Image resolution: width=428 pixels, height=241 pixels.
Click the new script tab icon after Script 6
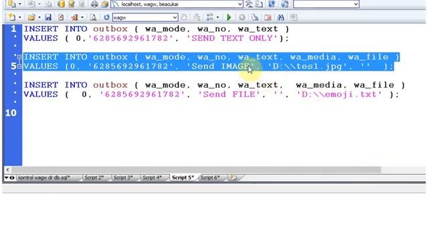pyautogui.click(x=233, y=177)
